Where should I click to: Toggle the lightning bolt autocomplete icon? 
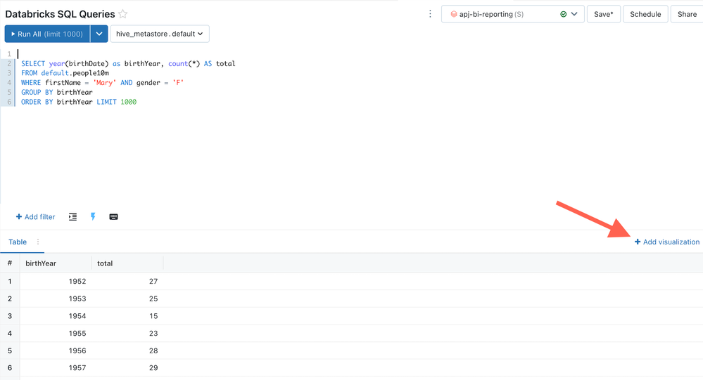(x=93, y=217)
